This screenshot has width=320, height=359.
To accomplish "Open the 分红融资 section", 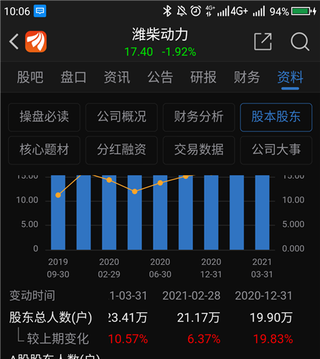I will click(121, 150).
